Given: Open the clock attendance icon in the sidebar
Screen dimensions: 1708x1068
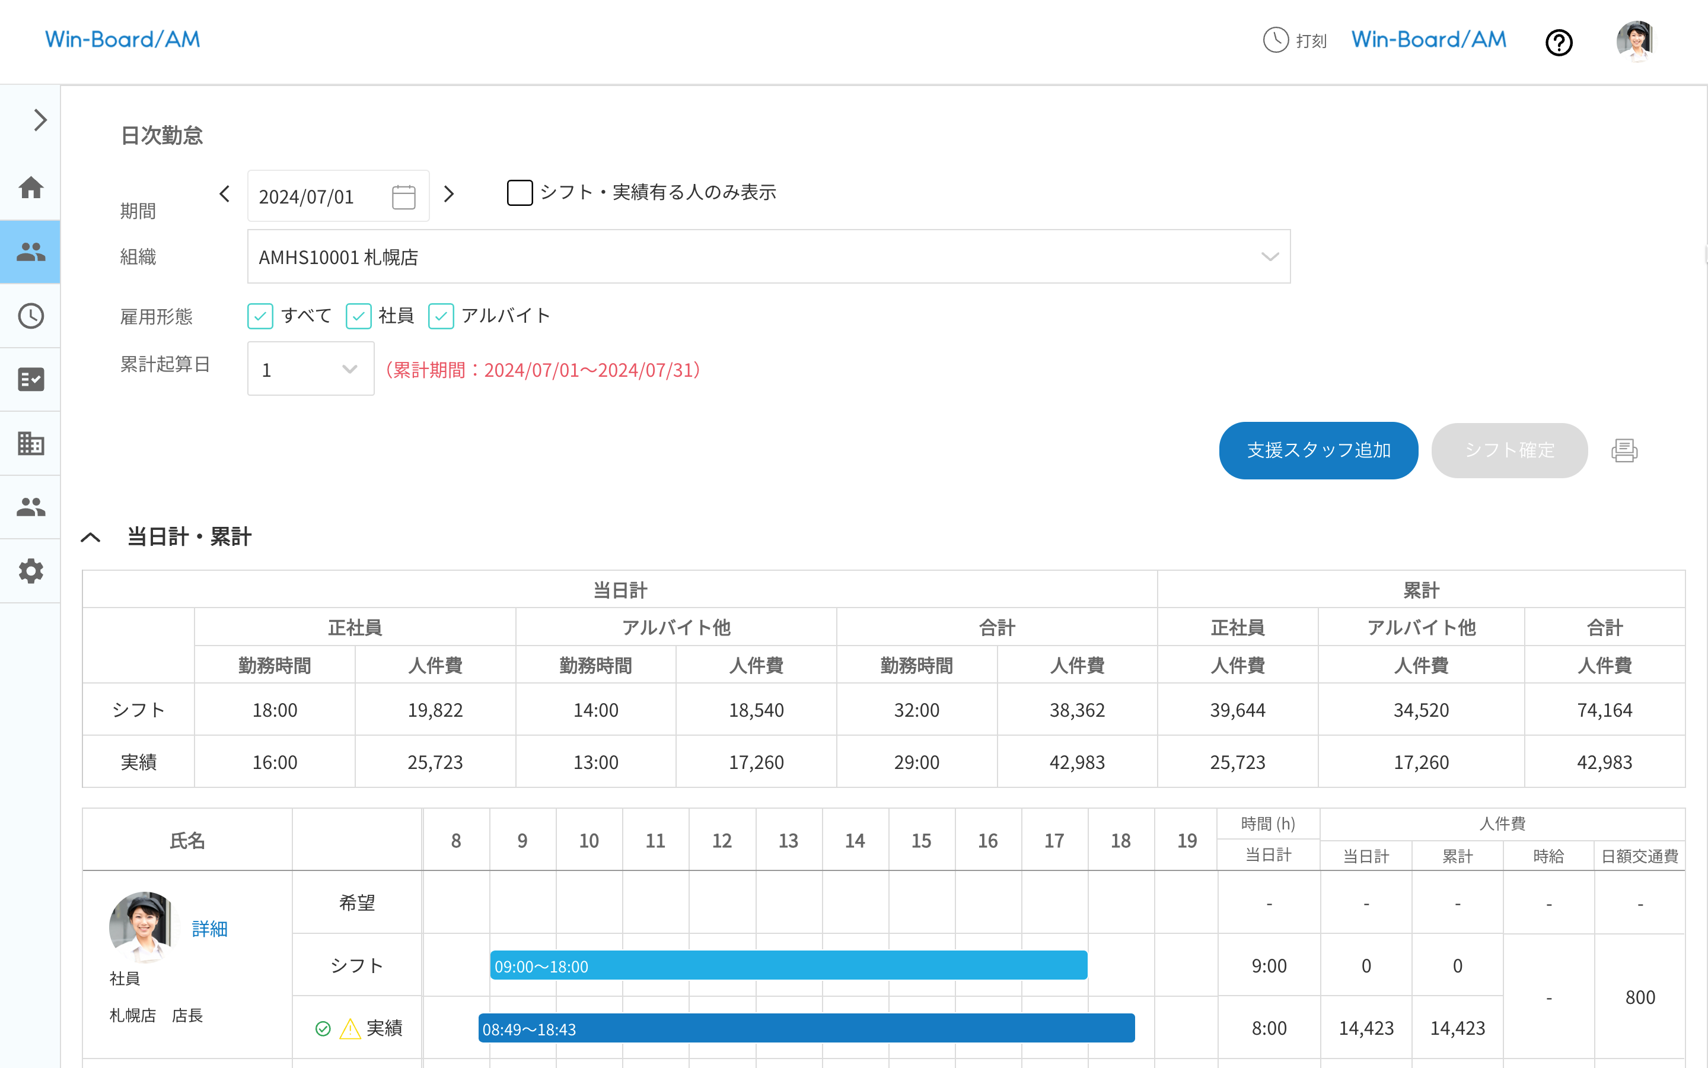Looking at the screenshot, I should pos(30,316).
